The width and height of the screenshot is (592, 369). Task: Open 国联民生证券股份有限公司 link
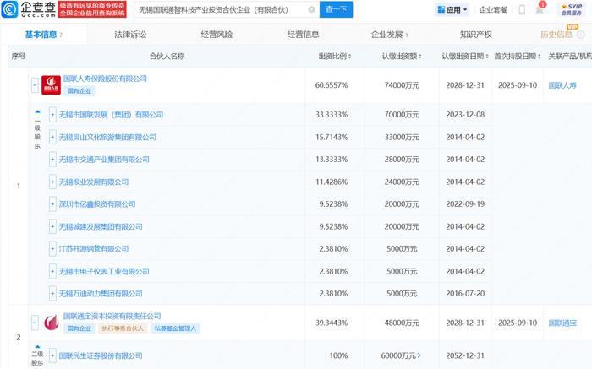[x=101, y=355]
